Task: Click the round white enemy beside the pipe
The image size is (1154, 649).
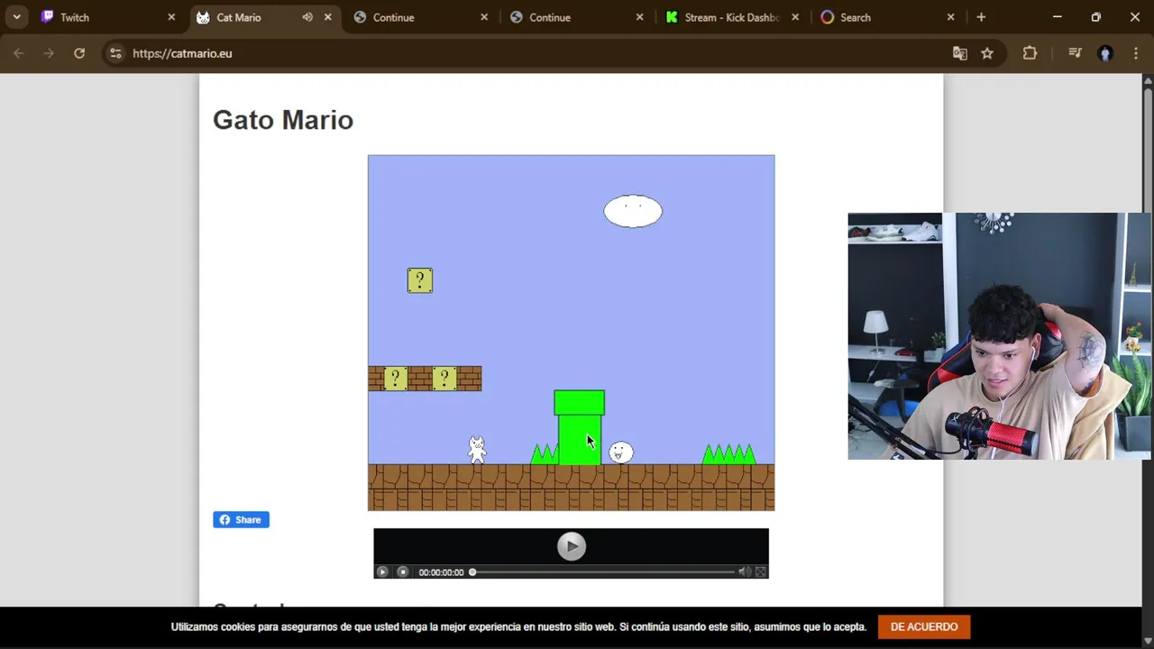Action: coord(621,452)
